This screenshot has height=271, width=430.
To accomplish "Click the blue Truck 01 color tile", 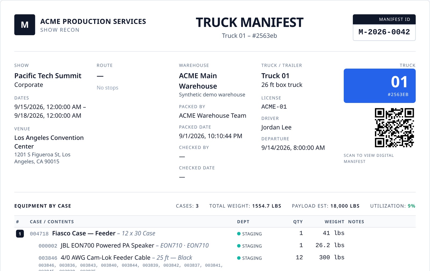I will (x=379, y=86).
